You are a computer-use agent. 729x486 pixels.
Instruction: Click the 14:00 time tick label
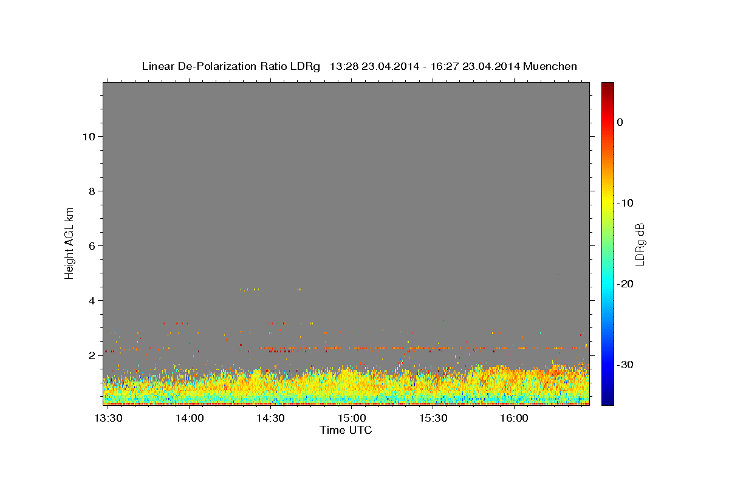tap(189, 418)
